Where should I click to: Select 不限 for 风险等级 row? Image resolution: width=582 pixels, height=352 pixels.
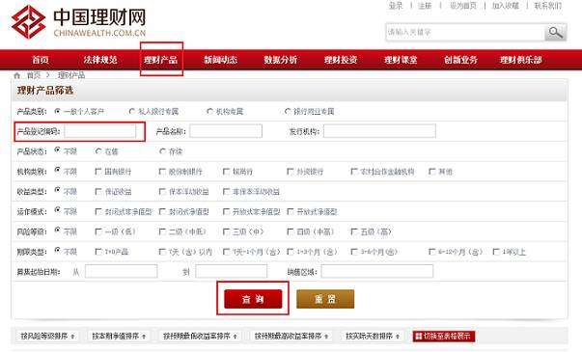[57, 230]
